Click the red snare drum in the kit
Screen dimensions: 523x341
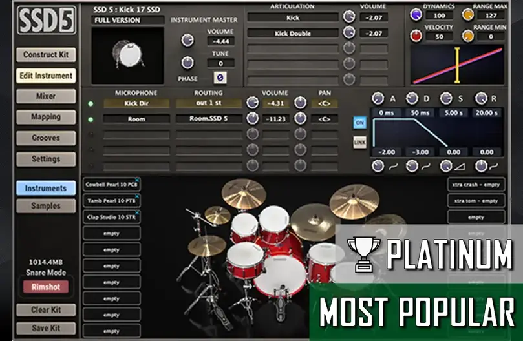[246, 260]
